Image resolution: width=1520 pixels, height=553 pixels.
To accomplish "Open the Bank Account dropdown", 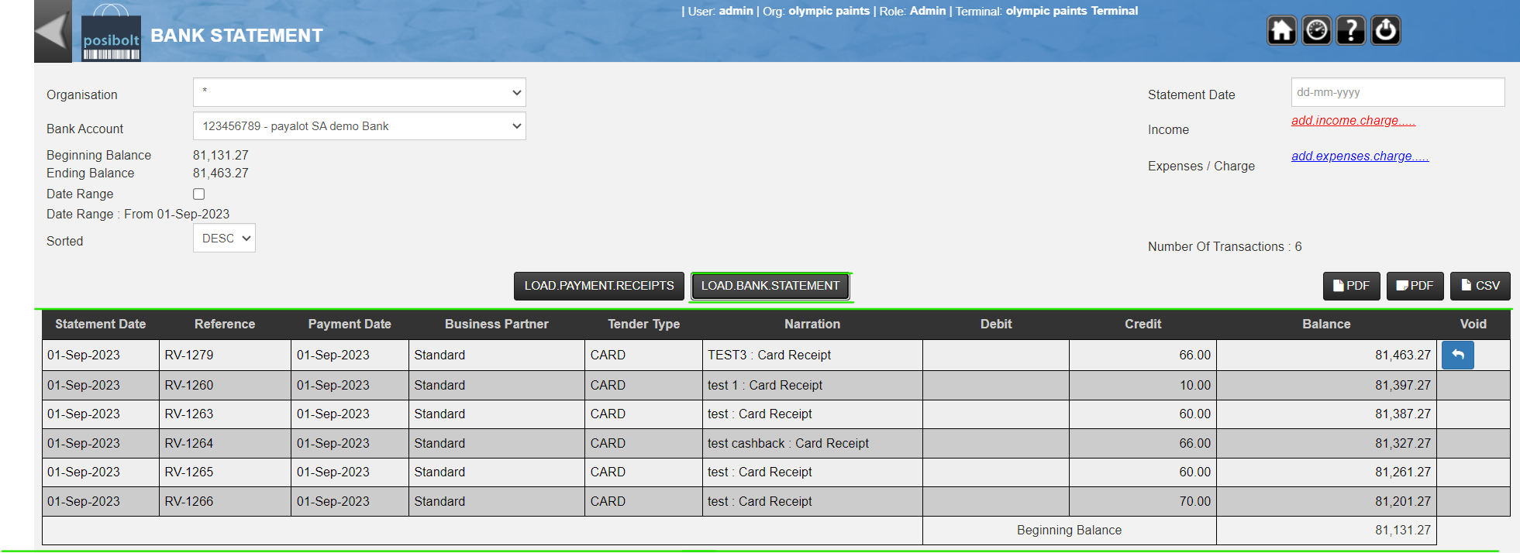I will coord(360,126).
